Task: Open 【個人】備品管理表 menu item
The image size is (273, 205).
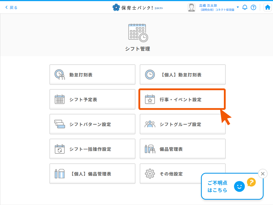Action: coord(92,174)
